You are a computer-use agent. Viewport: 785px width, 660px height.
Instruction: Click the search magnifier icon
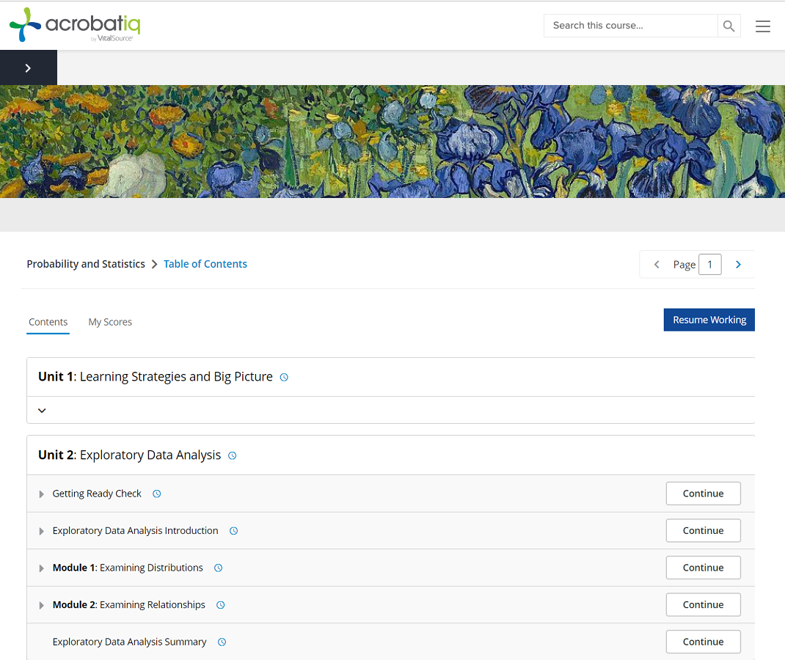[x=729, y=26]
